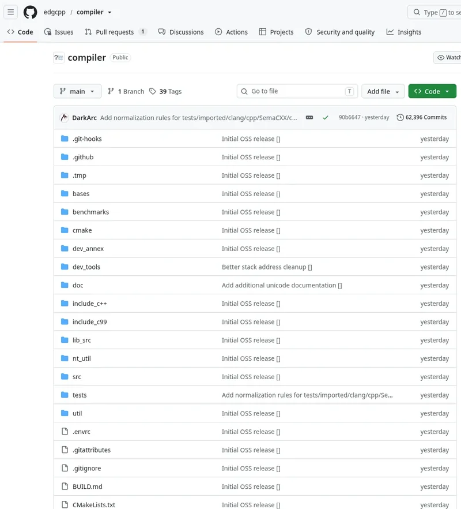This screenshot has height=509, width=461.
Task: Open the doc folder
Action: coord(78,285)
